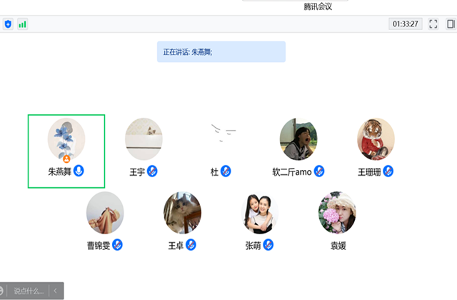Click the blue security shield icon

[8, 24]
